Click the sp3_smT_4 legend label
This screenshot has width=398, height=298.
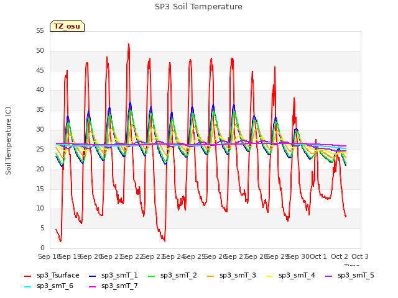(297, 275)
